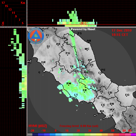
Task: Click the AN city marker
Action: (x=89, y=42)
